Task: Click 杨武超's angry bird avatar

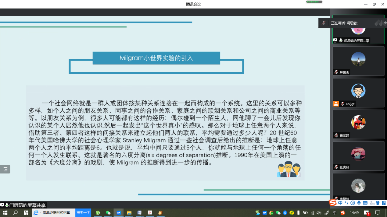Action: click(x=358, y=122)
